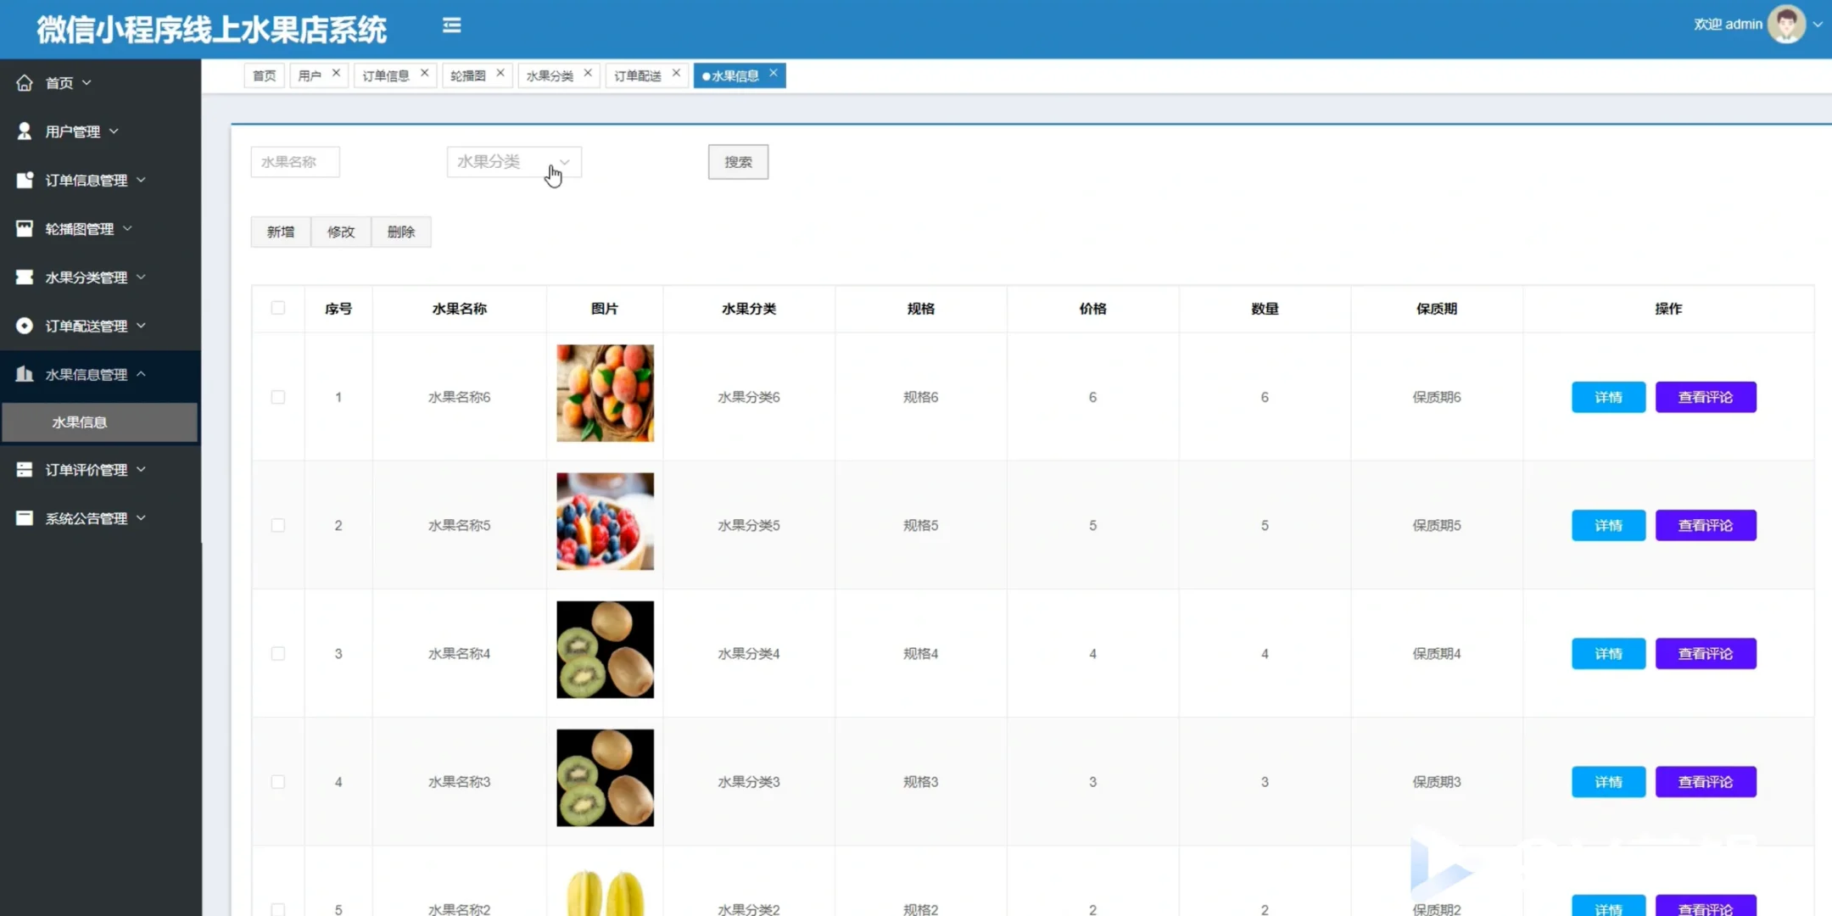Click the 水果名称 input field
The height and width of the screenshot is (916, 1832).
tap(294, 161)
